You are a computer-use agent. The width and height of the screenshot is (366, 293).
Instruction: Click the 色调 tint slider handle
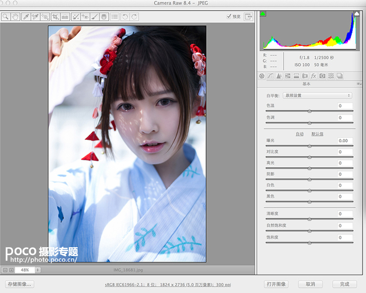[x=309, y=123]
